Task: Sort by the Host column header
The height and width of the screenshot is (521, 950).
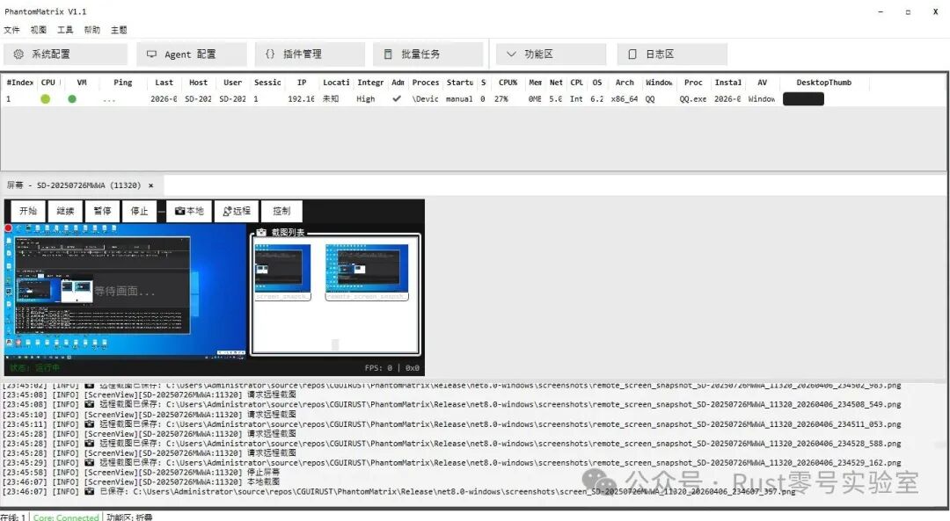Action: pos(198,83)
